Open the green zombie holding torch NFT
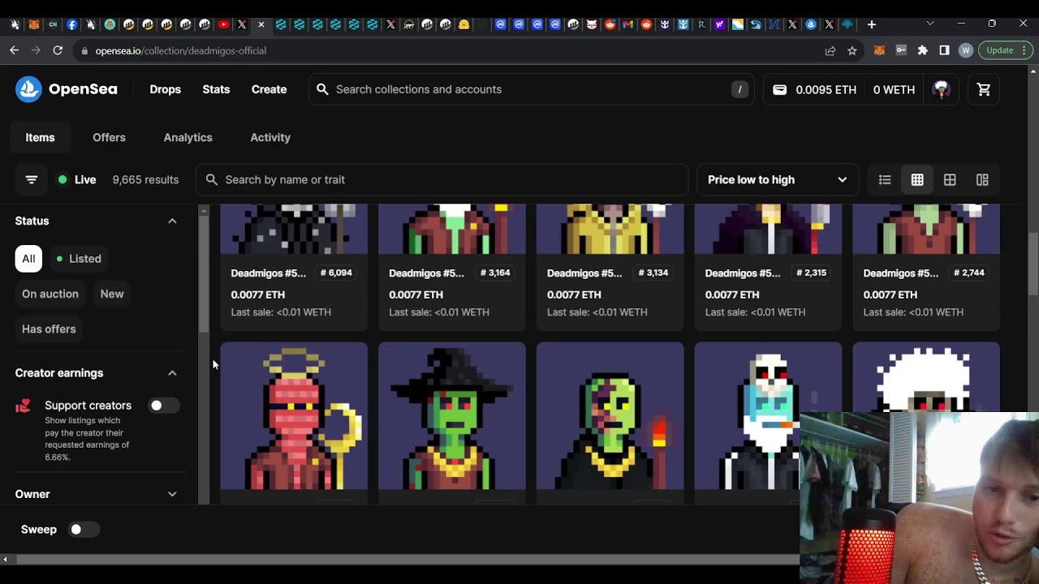This screenshot has height=584, width=1039. [x=610, y=416]
